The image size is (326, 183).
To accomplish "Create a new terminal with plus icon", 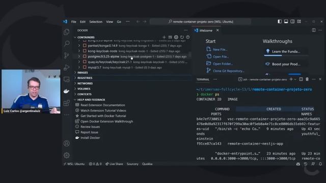I will click(x=291, y=79).
